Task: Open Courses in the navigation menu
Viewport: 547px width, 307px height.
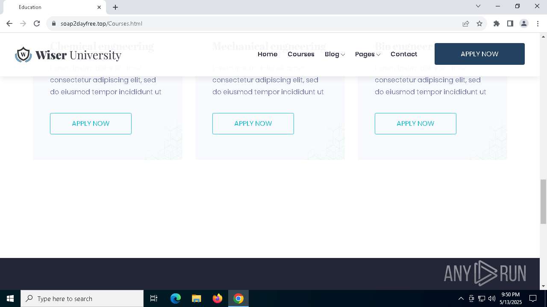Action: click(x=301, y=54)
